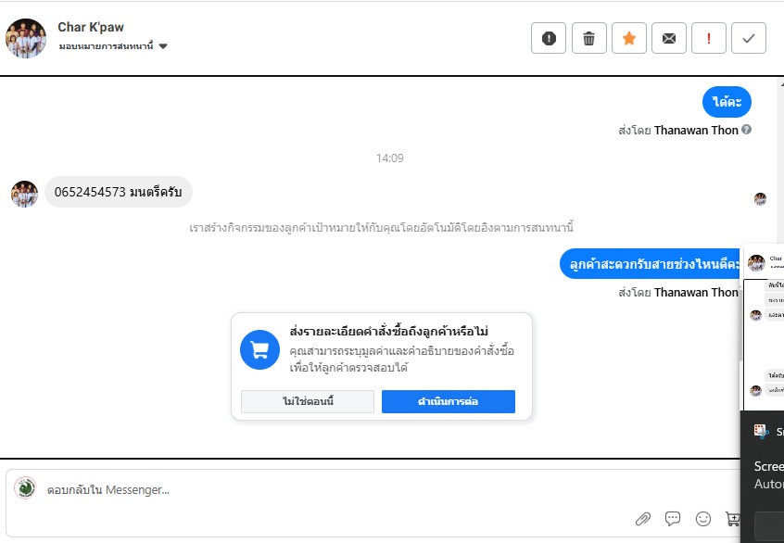The width and height of the screenshot is (784, 543).
Task: Open the emoji picker
Action: click(703, 519)
